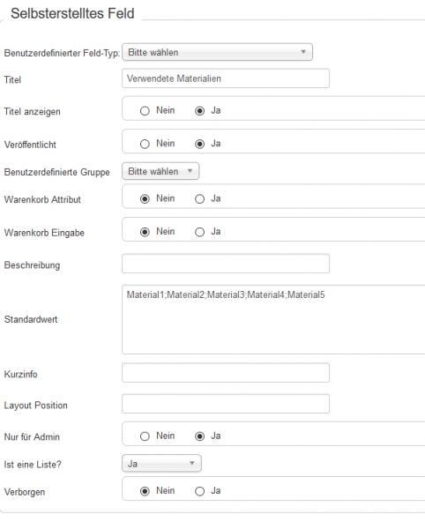Viewport: 425px width, 529px height.
Task: Set Veröffentlicht to Ja
Action: tap(199, 144)
